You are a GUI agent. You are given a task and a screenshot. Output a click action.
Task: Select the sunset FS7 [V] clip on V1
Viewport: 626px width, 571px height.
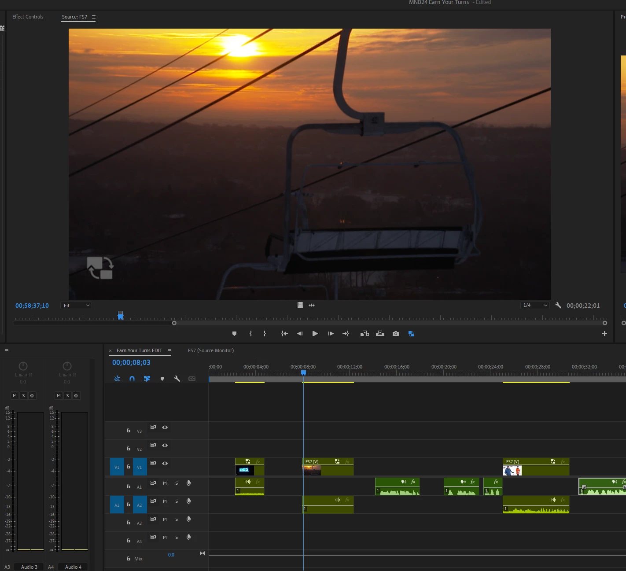coord(328,467)
